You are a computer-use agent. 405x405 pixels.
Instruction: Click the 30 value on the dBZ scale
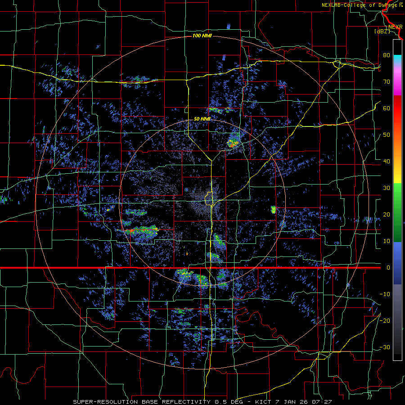tap(387, 188)
